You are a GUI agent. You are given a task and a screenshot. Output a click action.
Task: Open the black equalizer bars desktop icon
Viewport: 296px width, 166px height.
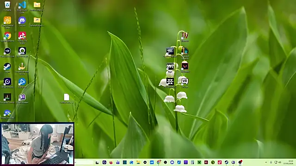click(7, 97)
